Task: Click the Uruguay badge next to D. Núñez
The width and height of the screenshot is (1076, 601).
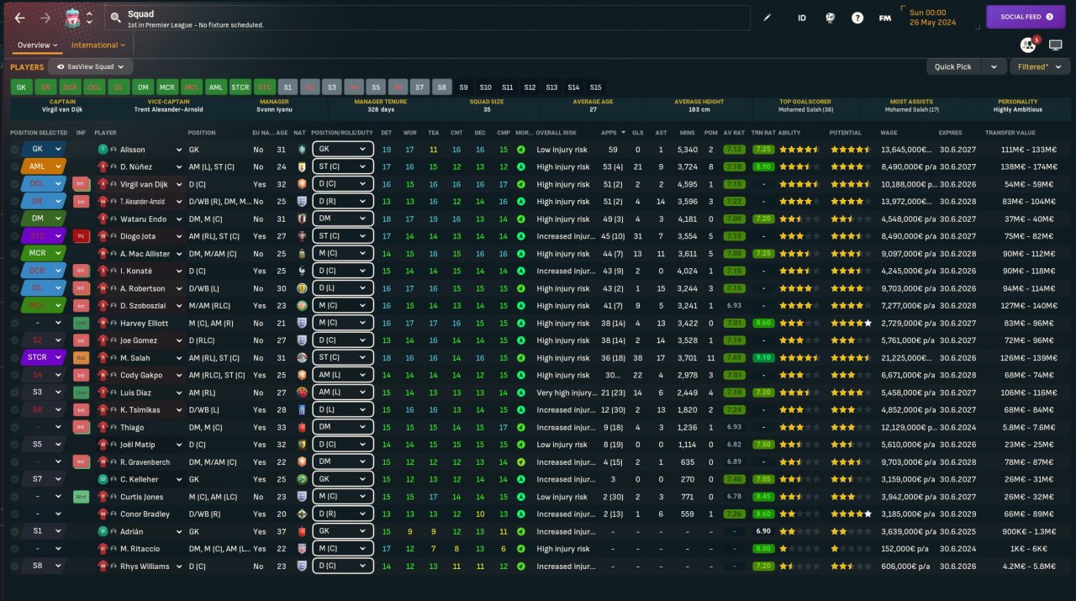Action: (x=300, y=166)
